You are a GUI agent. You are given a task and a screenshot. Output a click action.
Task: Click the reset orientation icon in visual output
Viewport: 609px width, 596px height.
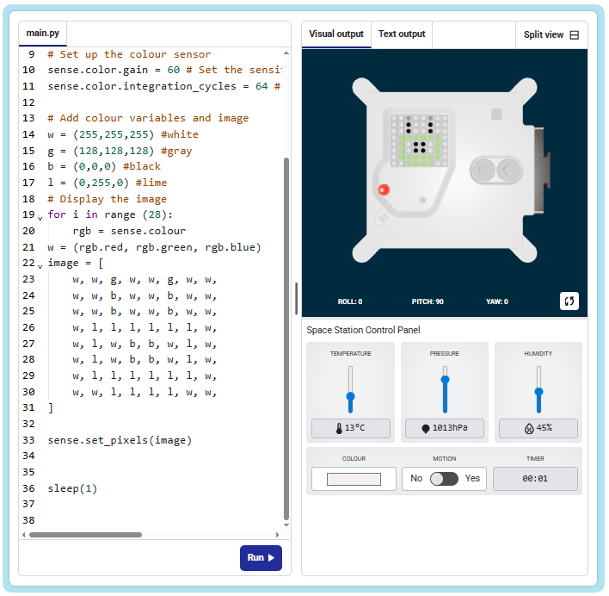(x=569, y=301)
